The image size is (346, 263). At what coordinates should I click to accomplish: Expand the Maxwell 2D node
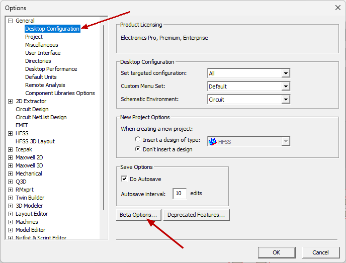click(x=10, y=157)
